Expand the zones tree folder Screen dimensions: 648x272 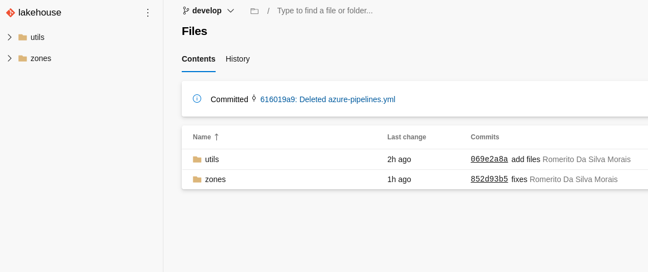point(9,58)
